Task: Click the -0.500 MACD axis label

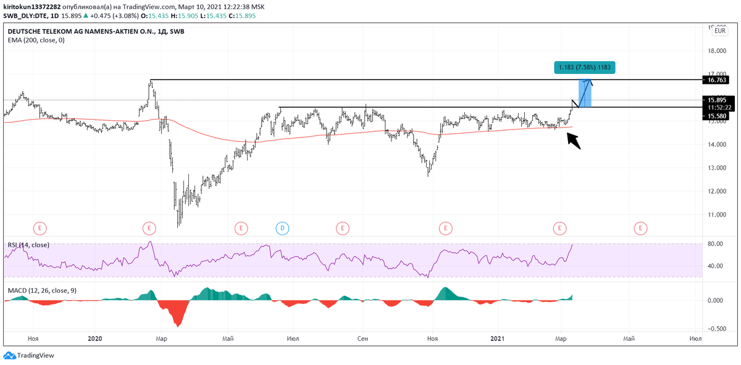Action: tap(718, 329)
